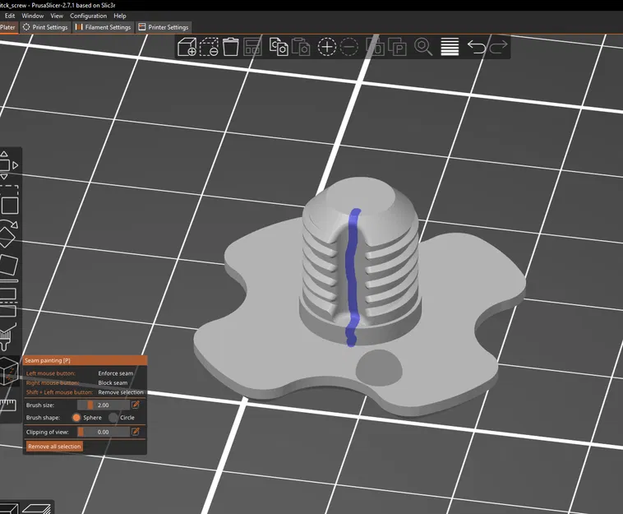Click the Split to objects icon
The width and height of the screenshot is (623, 514).
[x=375, y=47]
